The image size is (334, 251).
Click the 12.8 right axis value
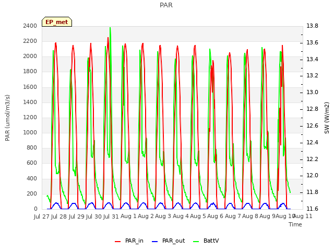pos(312,109)
